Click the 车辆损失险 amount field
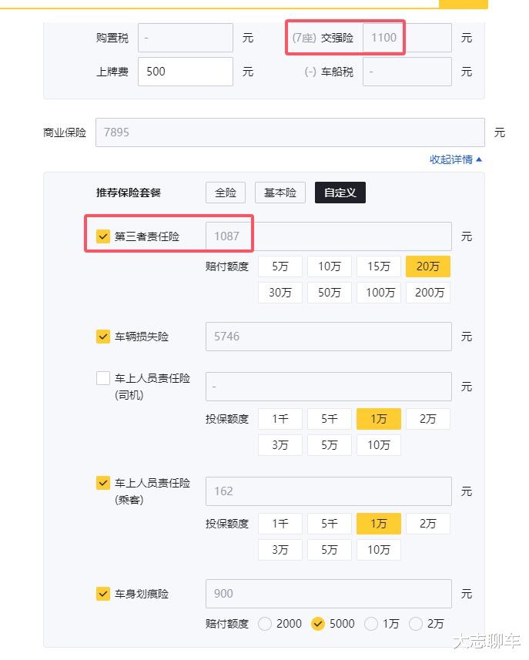The height and width of the screenshot is (660, 529). pos(329,337)
